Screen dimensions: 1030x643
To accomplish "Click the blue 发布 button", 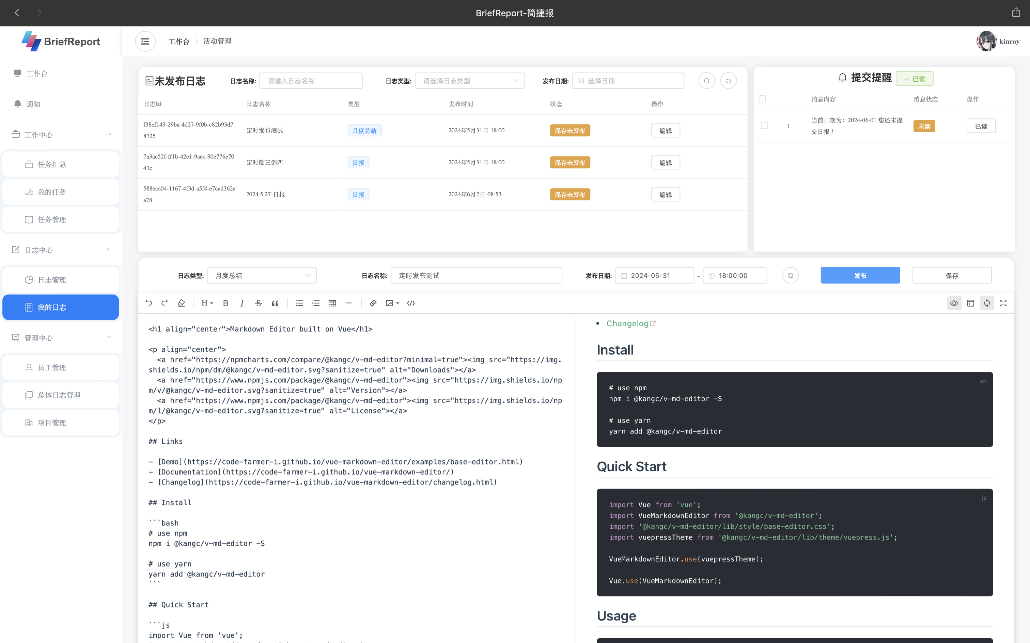I will point(860,275).
